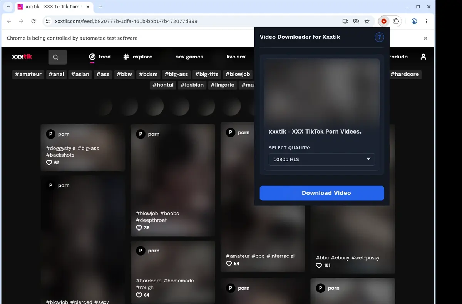Screen dimensions: 462x304
Task: Open the live sex navigation item
Action: [x=236, y=57]
